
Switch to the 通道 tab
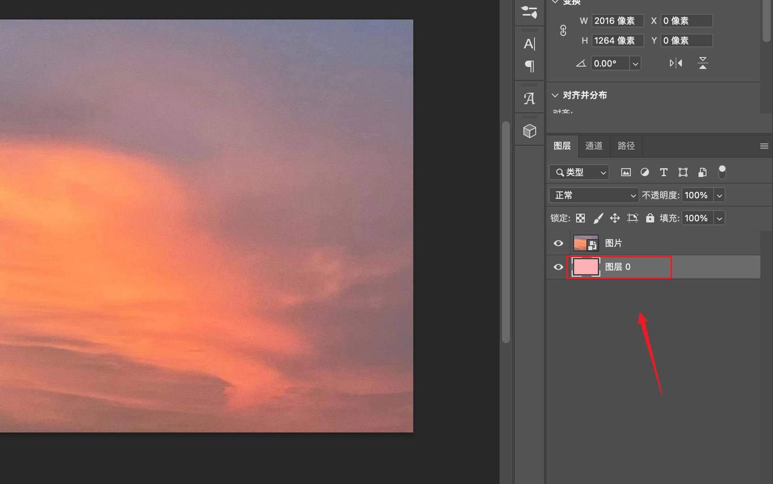point(594,146)
